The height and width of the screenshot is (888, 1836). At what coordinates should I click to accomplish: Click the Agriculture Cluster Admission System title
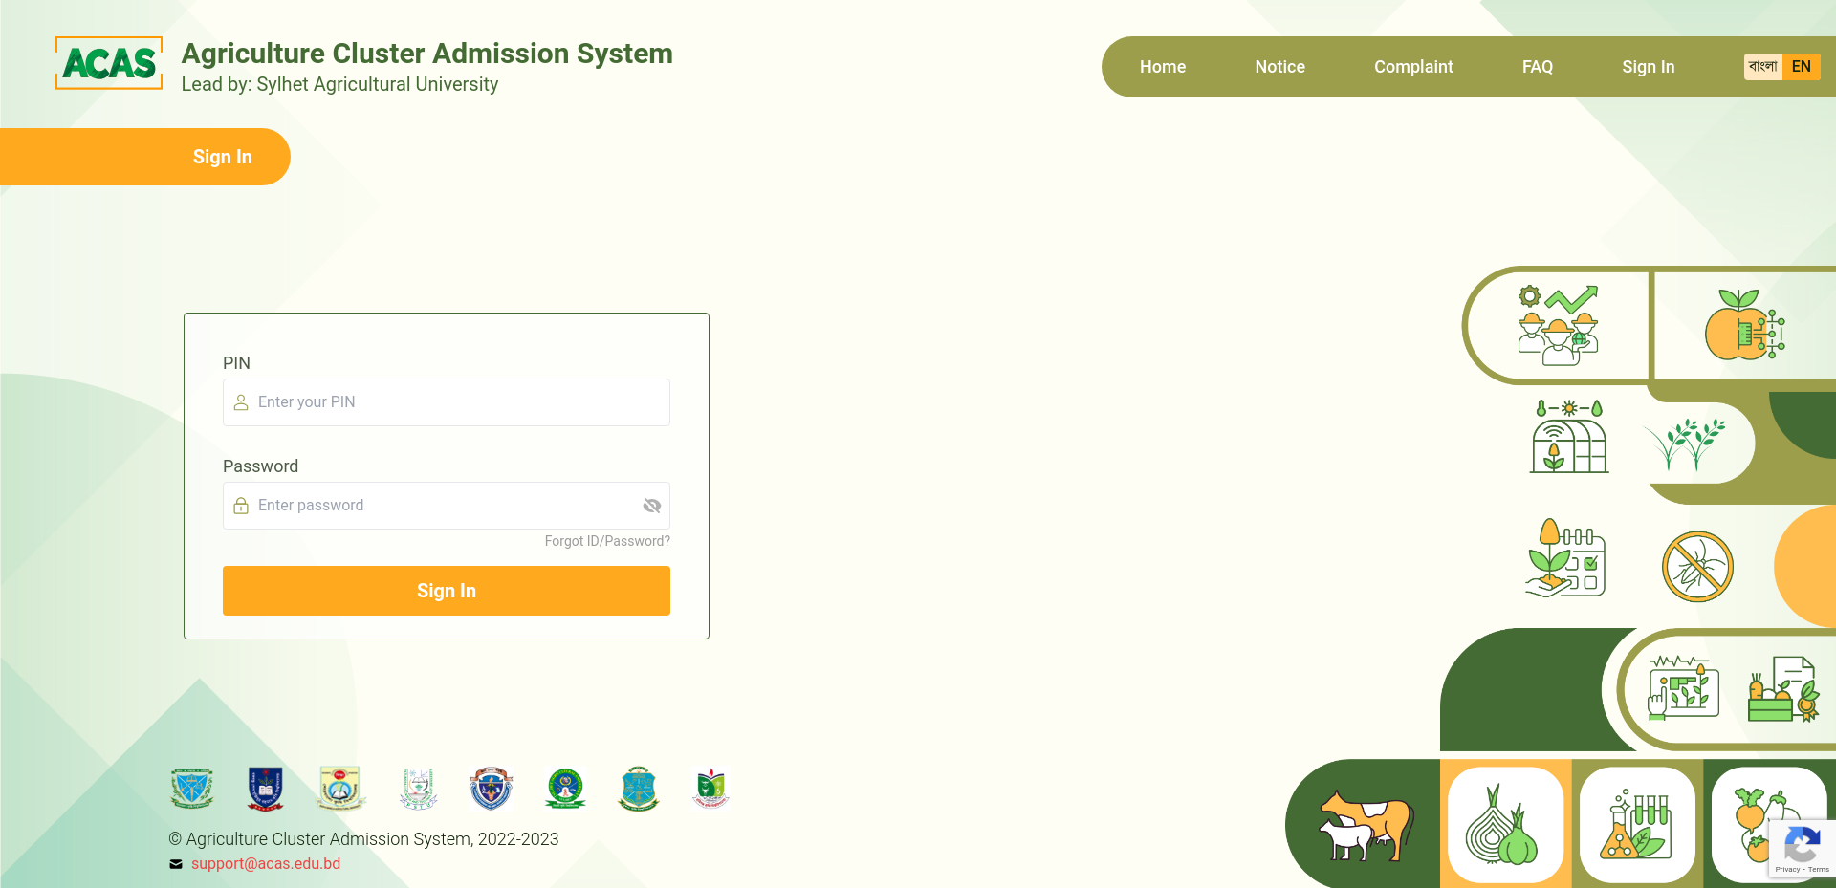tap(427, 54)
